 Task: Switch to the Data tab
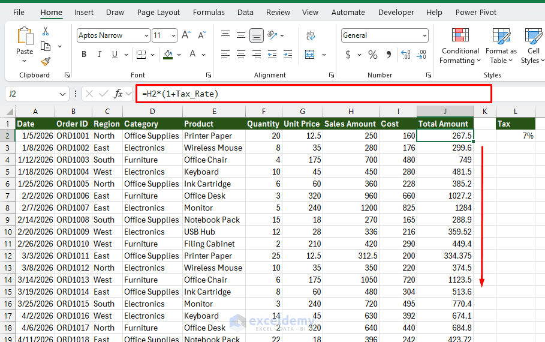pyautogui.click(x=245, y=13)
